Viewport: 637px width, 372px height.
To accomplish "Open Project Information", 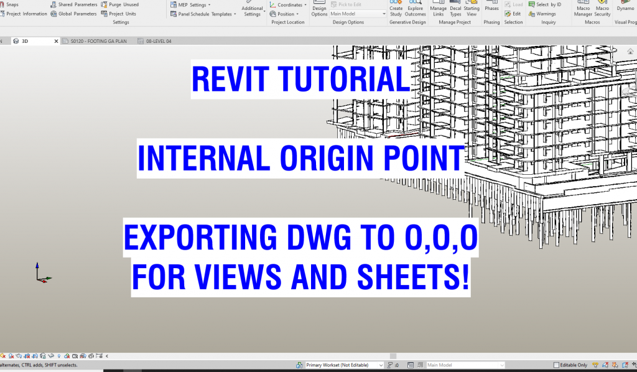I will [x=24, y=14].
